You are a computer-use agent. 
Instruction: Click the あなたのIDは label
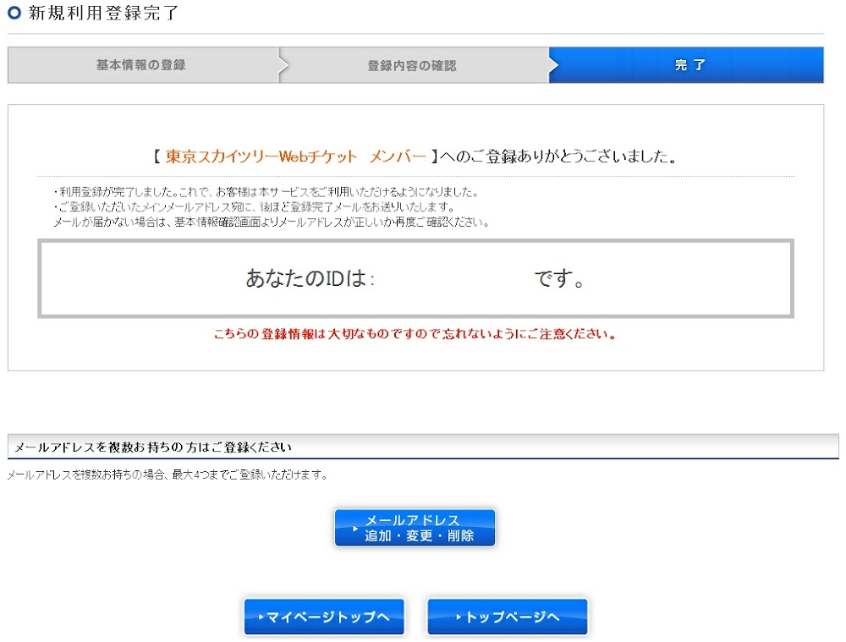(x=310, y=278)
